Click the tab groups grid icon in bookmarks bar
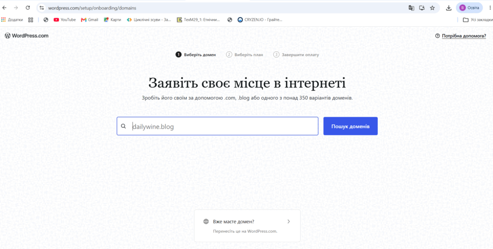 [30, 20]
